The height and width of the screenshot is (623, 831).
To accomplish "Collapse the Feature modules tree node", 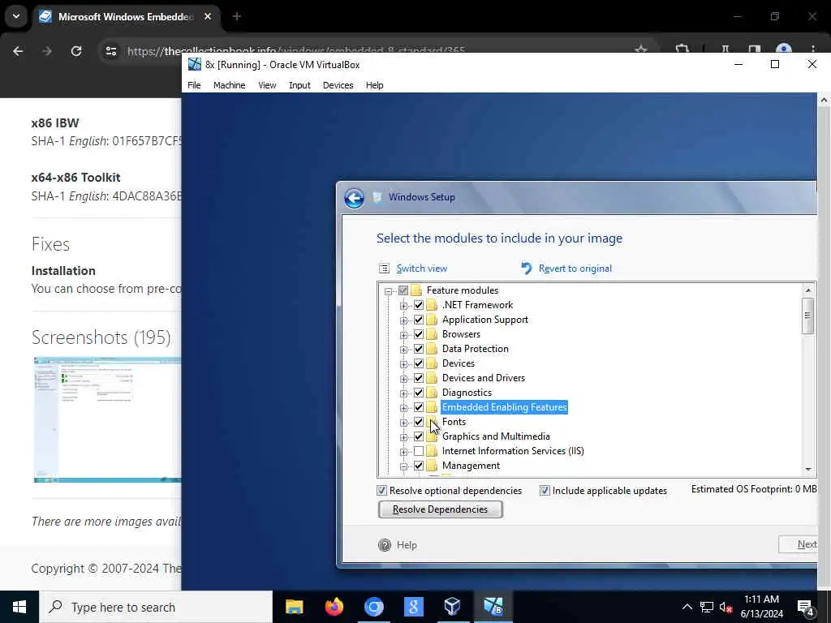I will coord(388,291).
